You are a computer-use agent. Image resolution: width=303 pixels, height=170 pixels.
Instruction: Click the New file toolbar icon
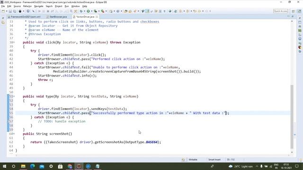pyautogui.click(x=3, y=11)
